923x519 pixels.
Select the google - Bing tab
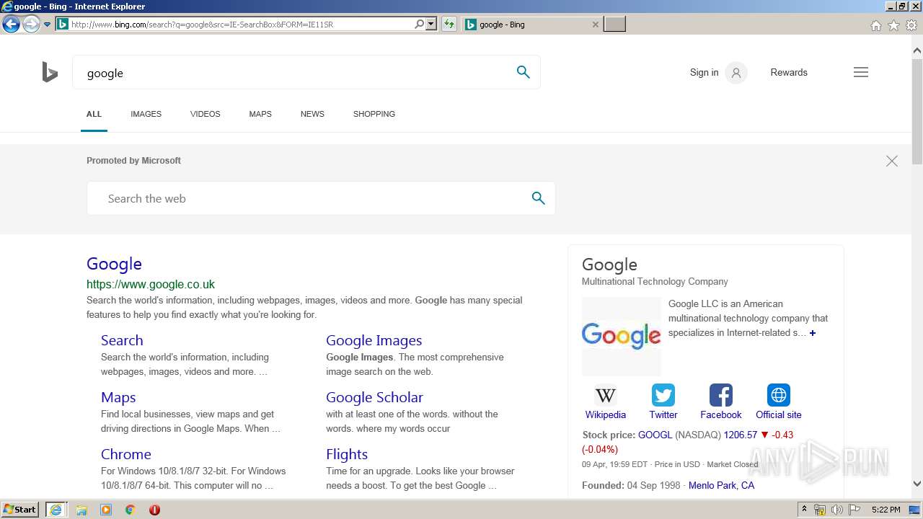(531, 25)
